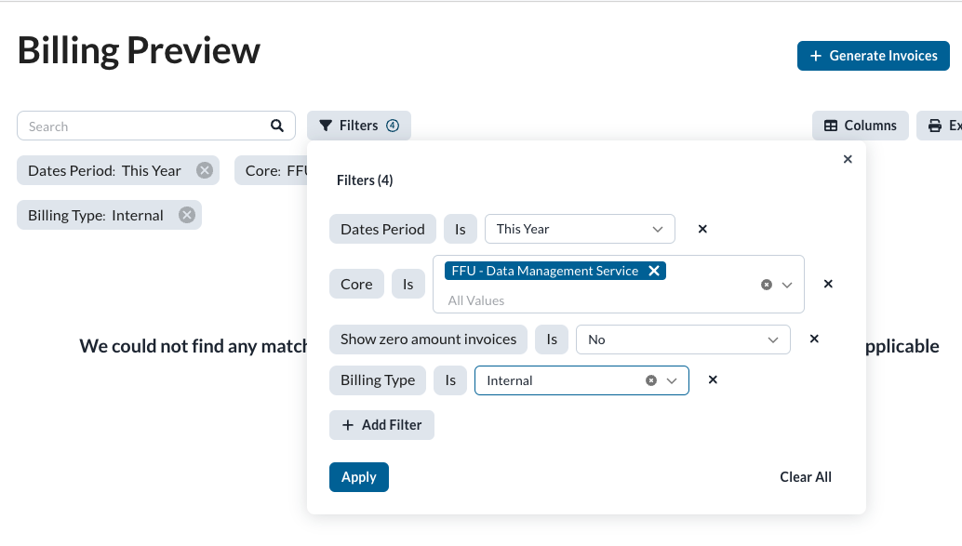Expand the Billing Type Internal dropdown
This screenshot has height=546, width=962.
click(x=672, y=380)
